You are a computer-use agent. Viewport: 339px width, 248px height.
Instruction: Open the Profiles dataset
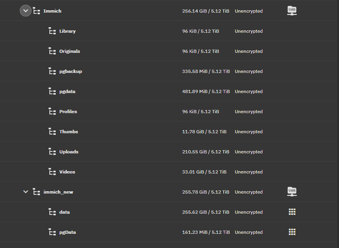[68, 112]
